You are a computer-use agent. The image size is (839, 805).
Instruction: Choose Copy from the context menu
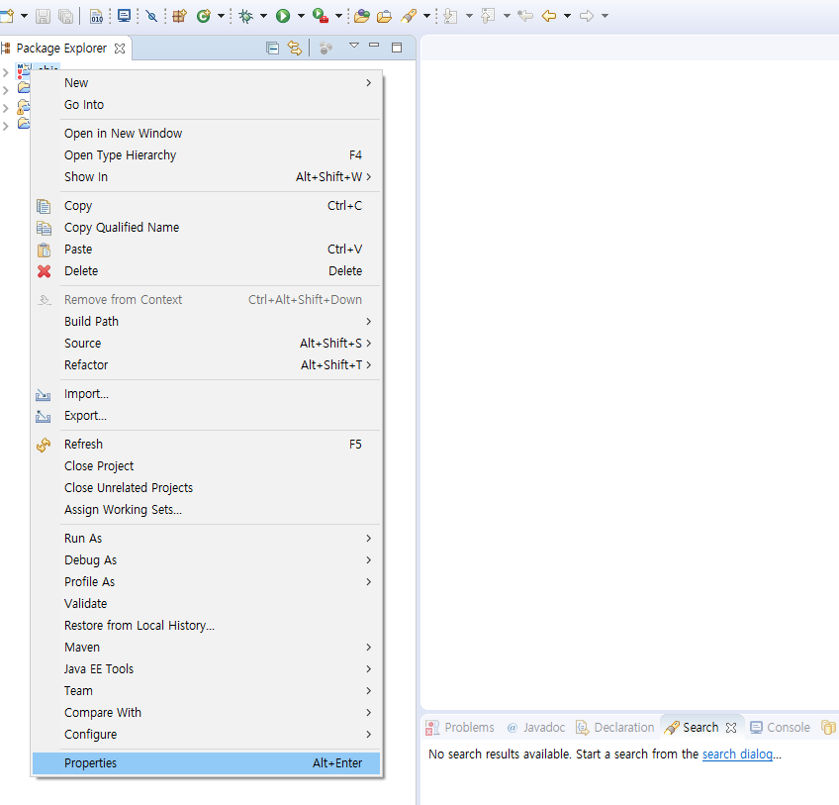206,206
